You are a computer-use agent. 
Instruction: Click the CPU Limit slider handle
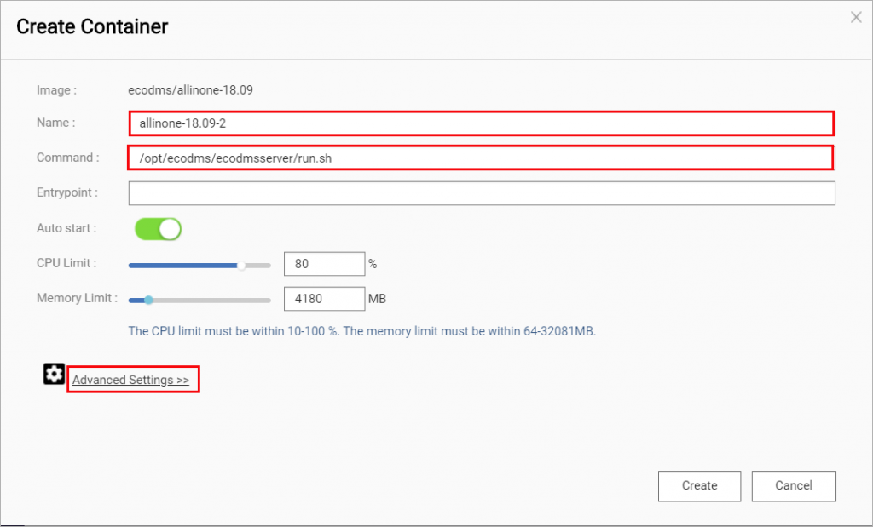241,266
